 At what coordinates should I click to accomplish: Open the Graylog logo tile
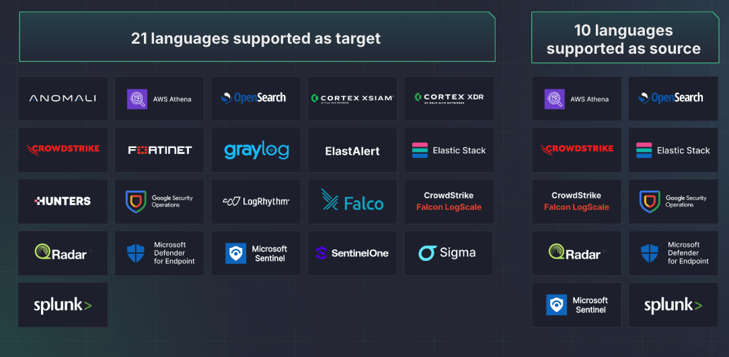tap(256, 150)
